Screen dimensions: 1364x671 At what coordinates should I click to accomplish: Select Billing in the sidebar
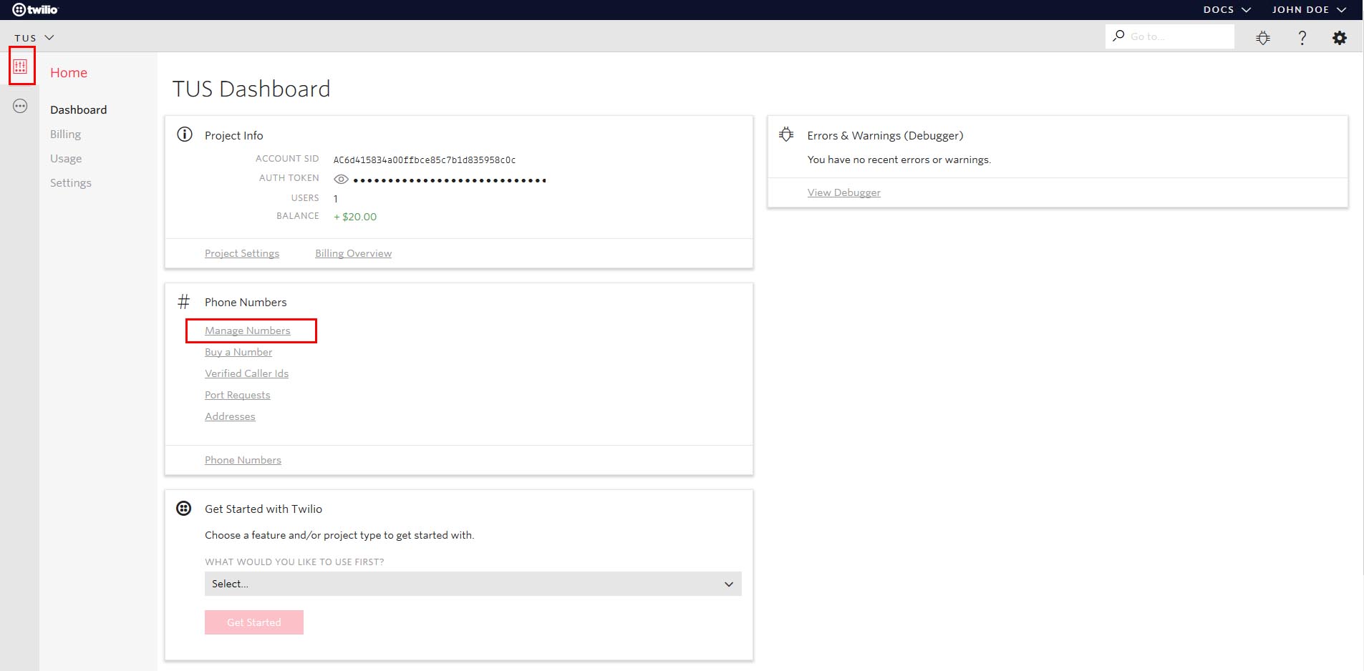[65, 134]
